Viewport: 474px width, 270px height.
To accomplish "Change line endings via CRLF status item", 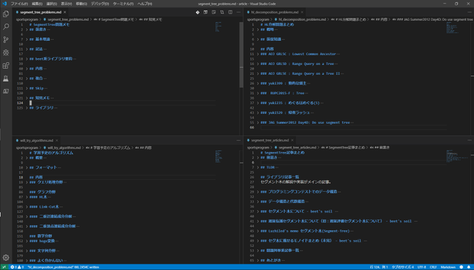I will coord(433,267).
